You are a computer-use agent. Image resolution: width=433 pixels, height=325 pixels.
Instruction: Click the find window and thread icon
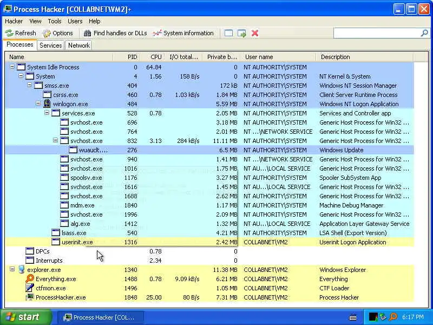tap(241, 34)
